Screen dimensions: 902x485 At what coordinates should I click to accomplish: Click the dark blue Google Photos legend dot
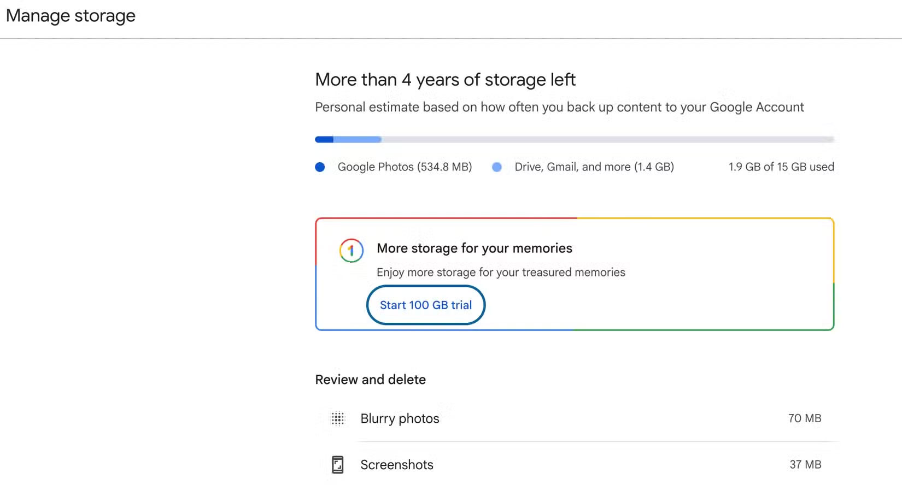coord(320,167)
